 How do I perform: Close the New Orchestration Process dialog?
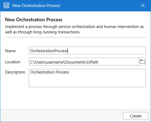[x=143, y=5]
